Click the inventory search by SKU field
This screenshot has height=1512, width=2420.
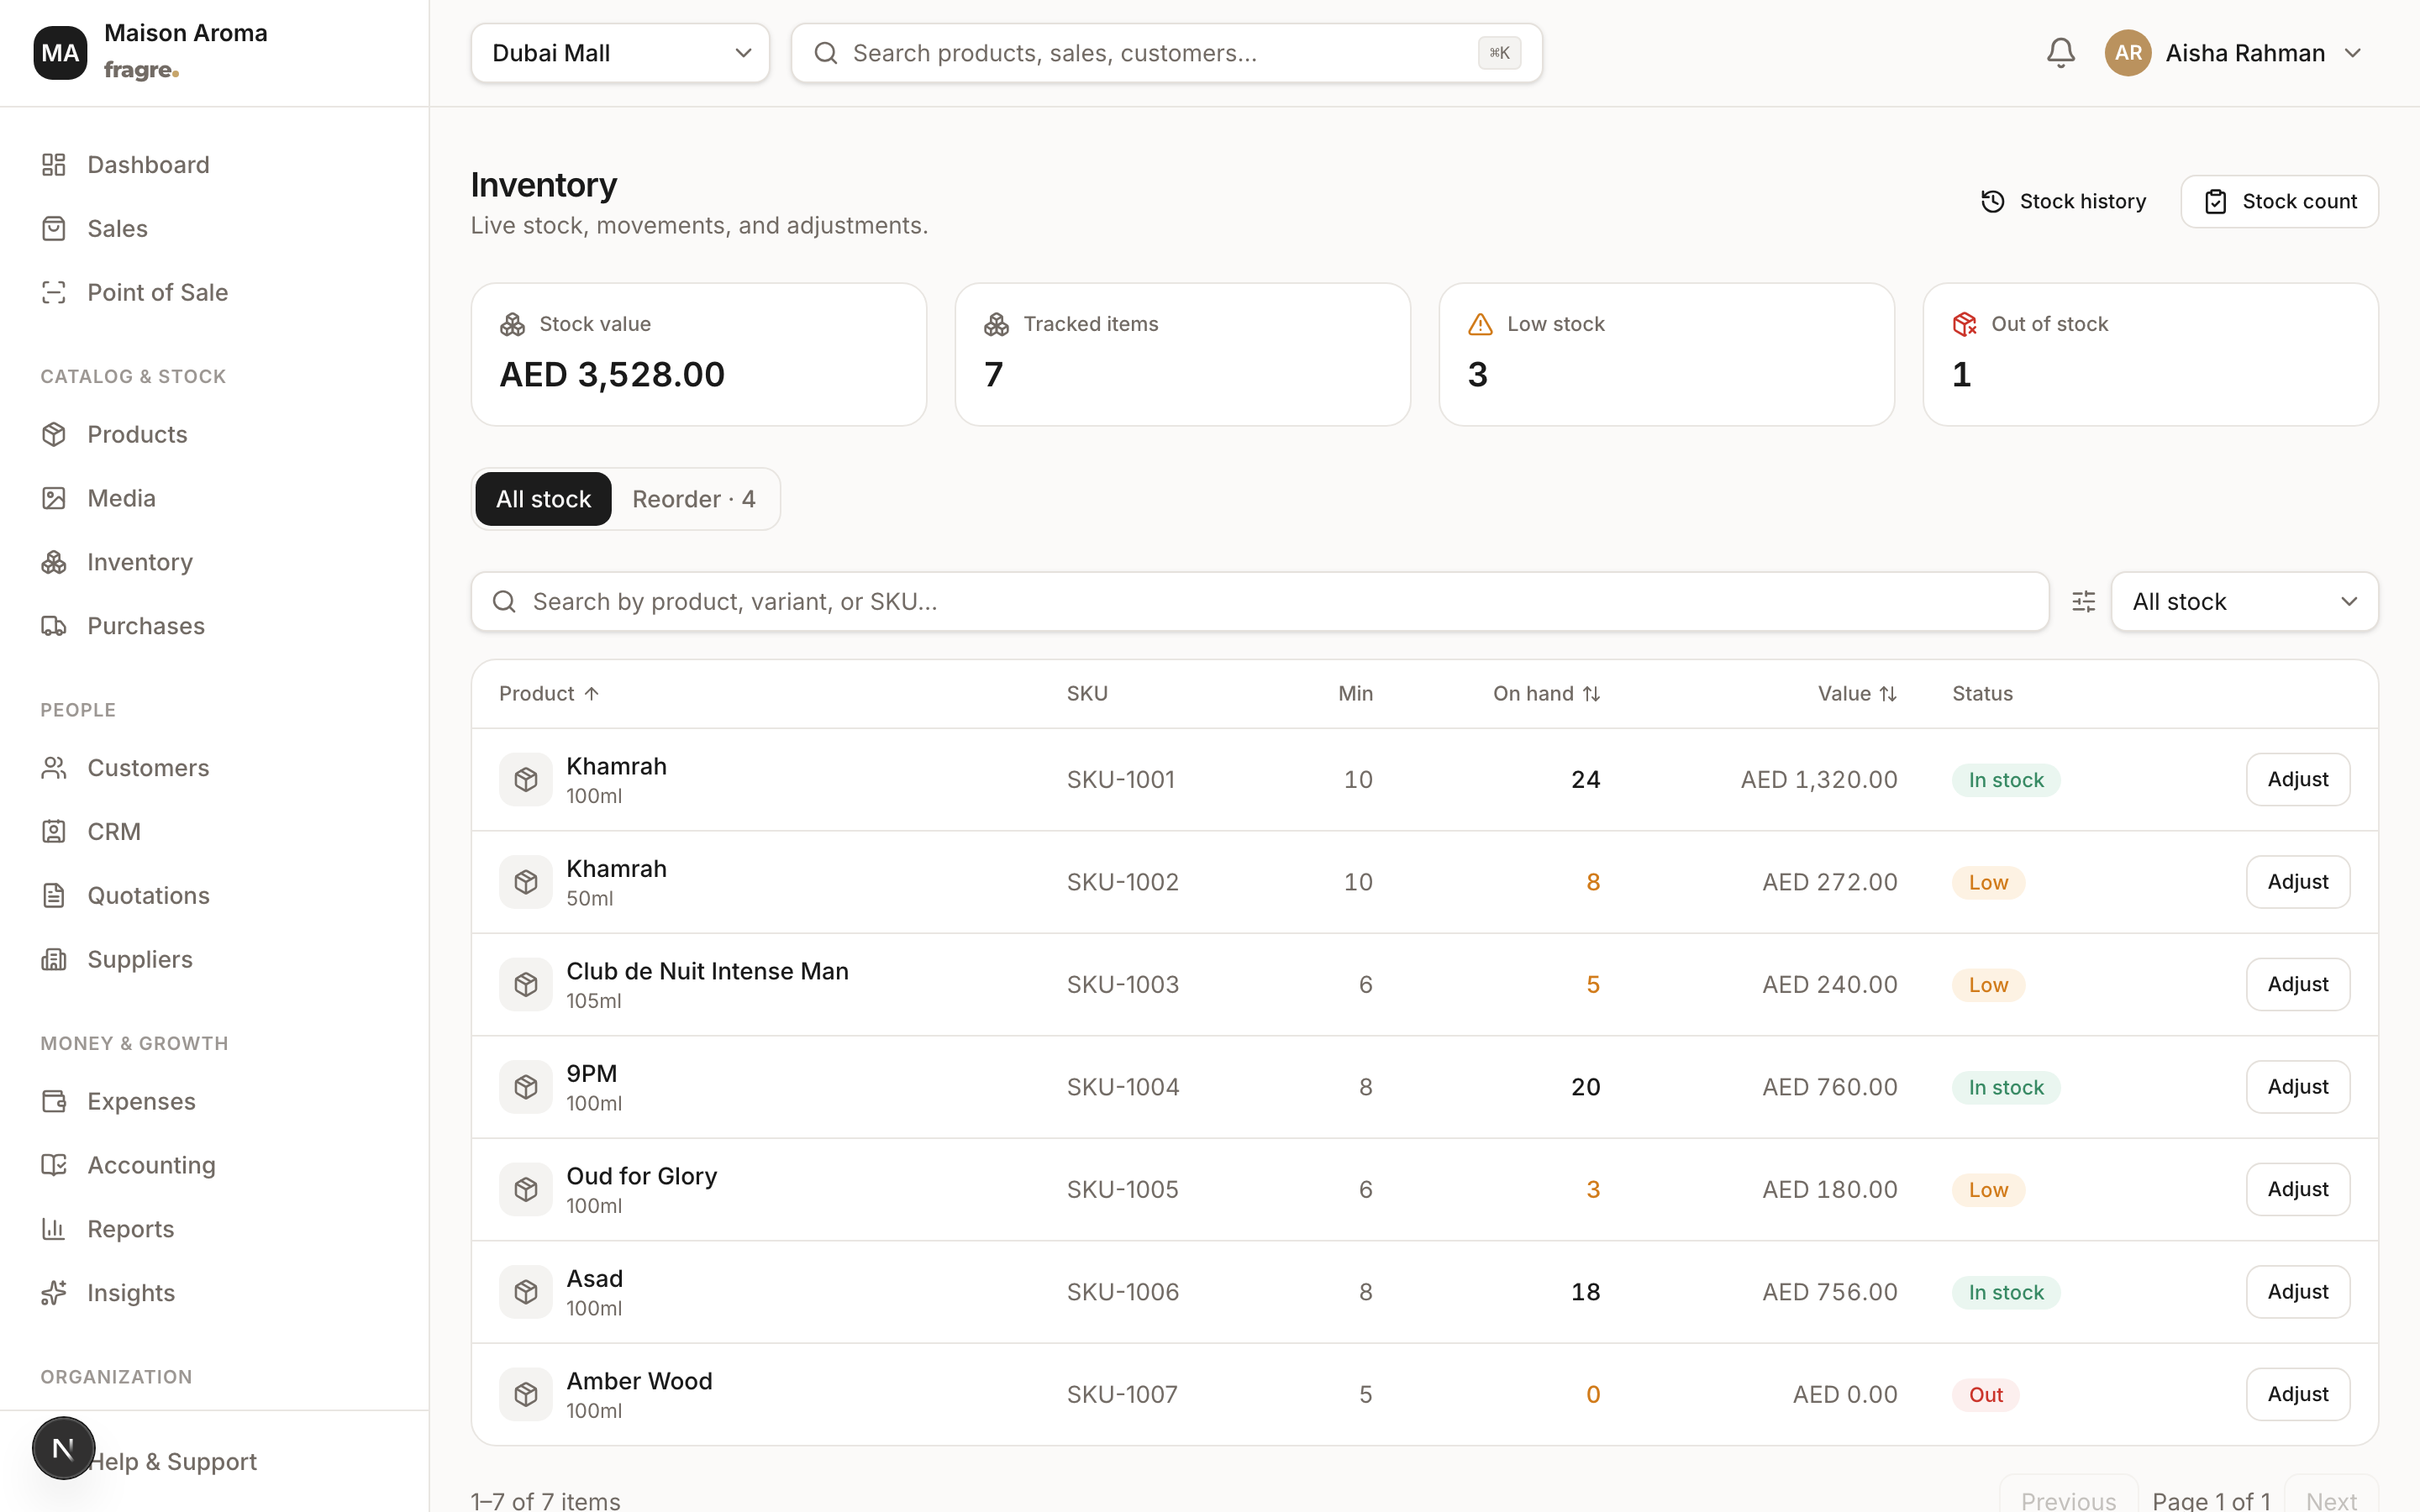[x=1260, y=601]
